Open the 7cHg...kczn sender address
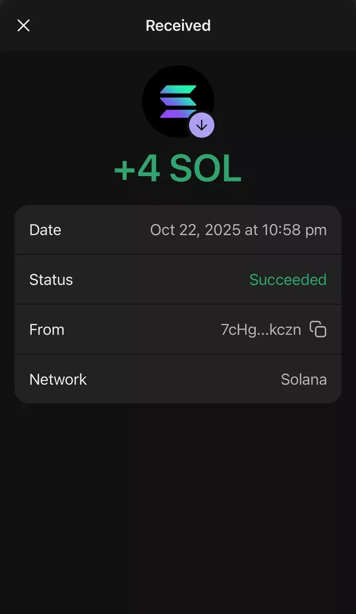The width and height of the screenshot is (356, 614). pyautogui.click(x=261, y=329)
